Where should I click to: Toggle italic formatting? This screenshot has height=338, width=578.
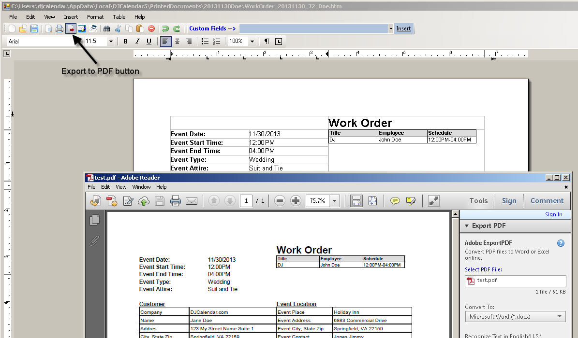137,42
